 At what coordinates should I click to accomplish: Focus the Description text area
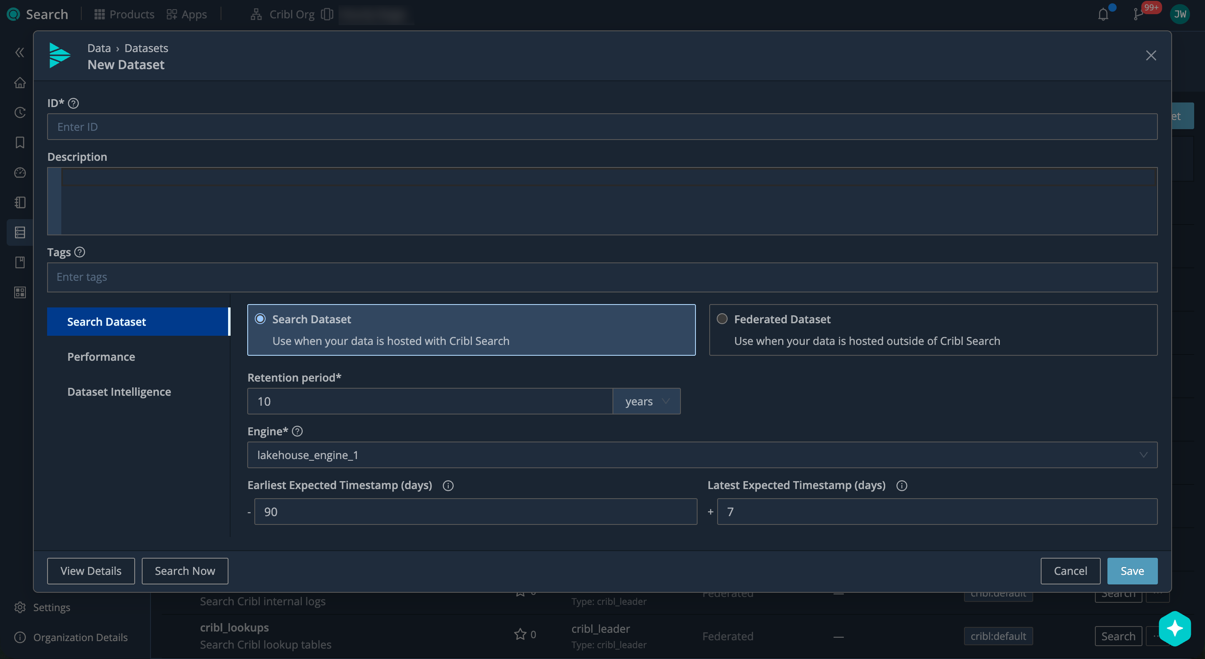tap(602, 202)
